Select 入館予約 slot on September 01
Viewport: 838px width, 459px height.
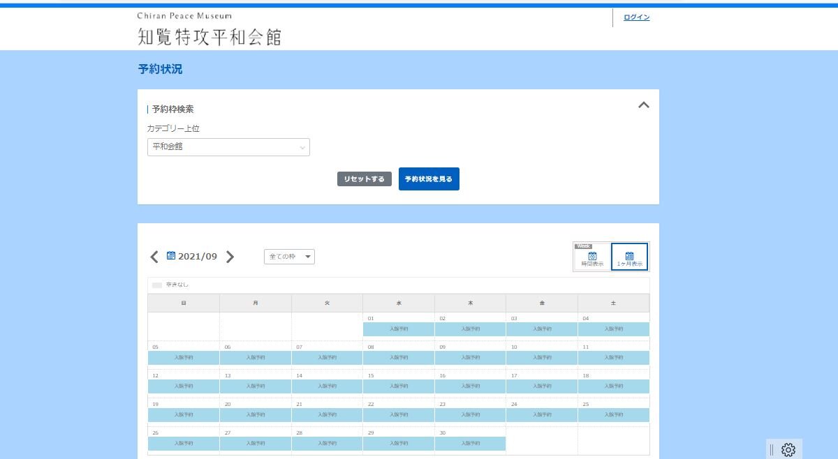[399, 329]
